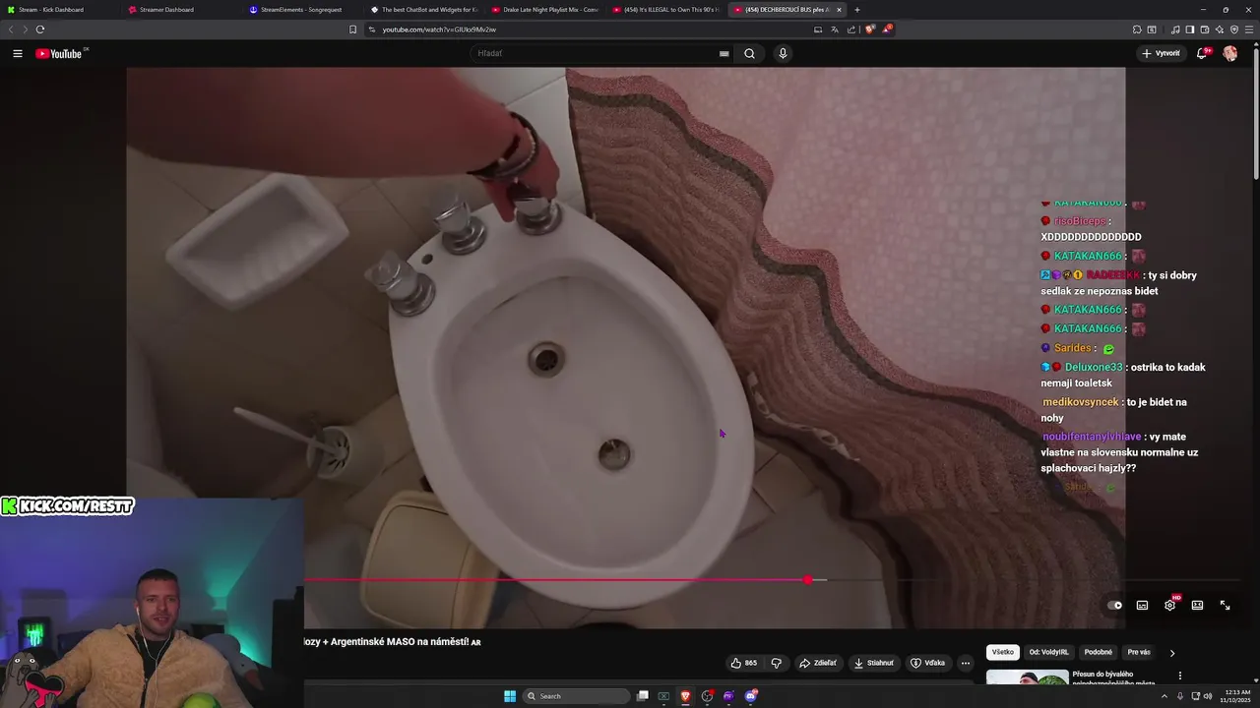Open the on-screen keyboard icon in the search box
Screen dimensions: 1260x708
click(724, 53)
